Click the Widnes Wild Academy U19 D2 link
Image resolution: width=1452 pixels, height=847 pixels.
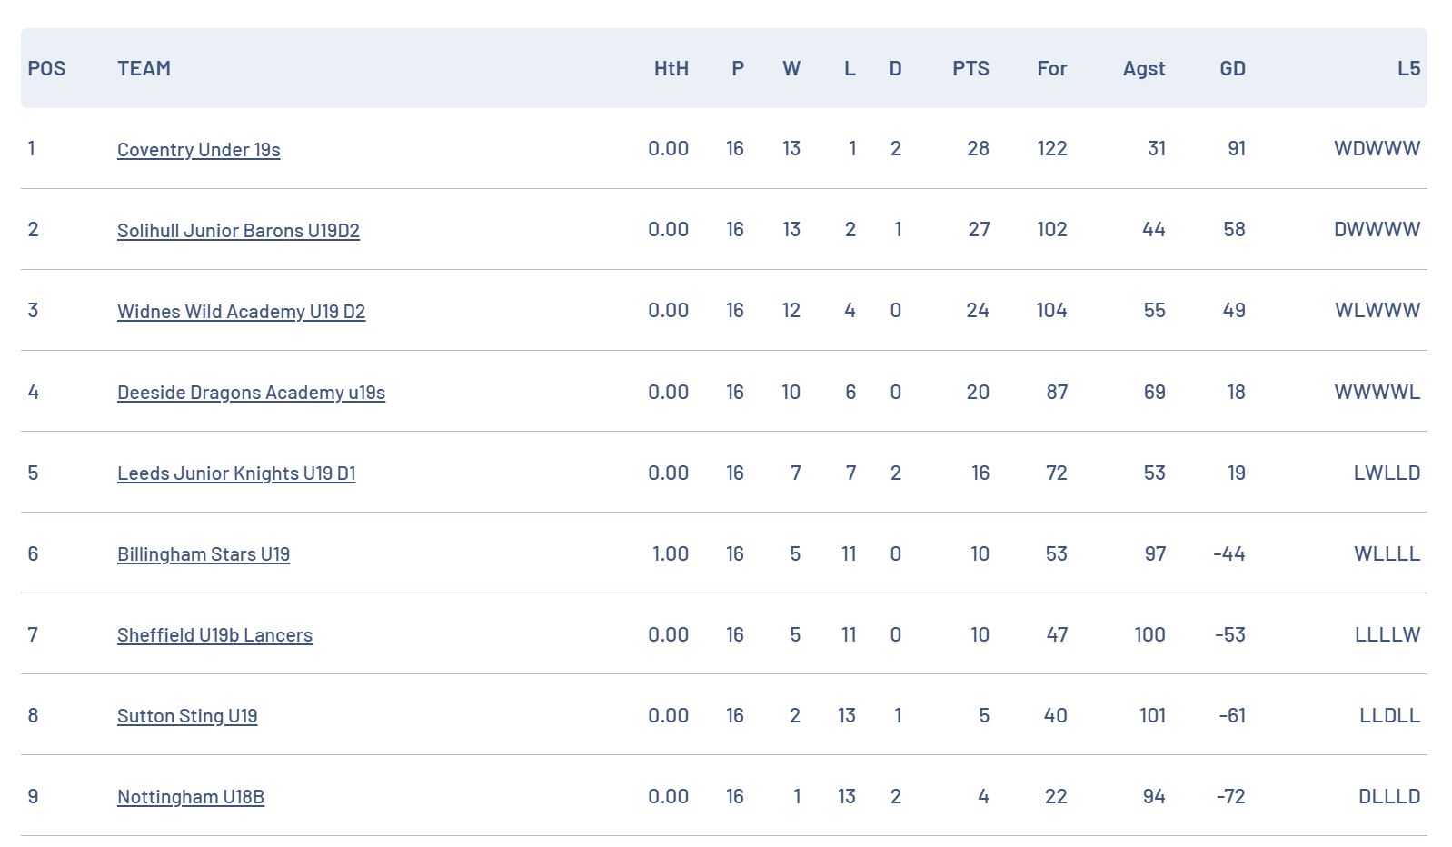point(241,312)
